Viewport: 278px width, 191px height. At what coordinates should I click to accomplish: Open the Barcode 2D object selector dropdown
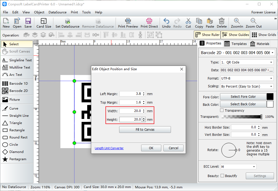pos(237,53)
